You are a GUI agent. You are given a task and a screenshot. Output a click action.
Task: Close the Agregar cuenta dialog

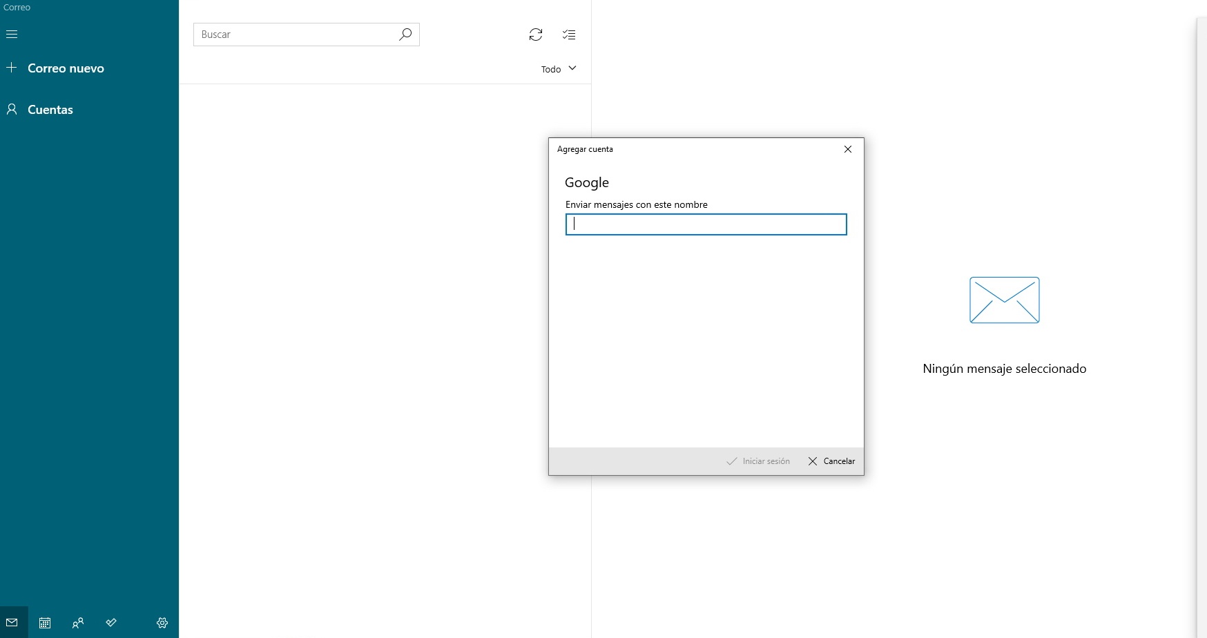point(848,149)
